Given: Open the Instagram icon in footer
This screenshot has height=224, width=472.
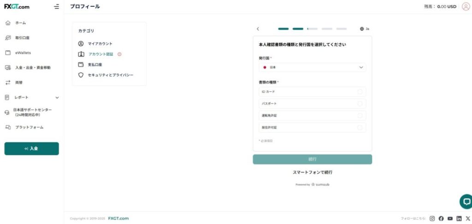Looking at the screenshot, I should [x=432, y=218].
